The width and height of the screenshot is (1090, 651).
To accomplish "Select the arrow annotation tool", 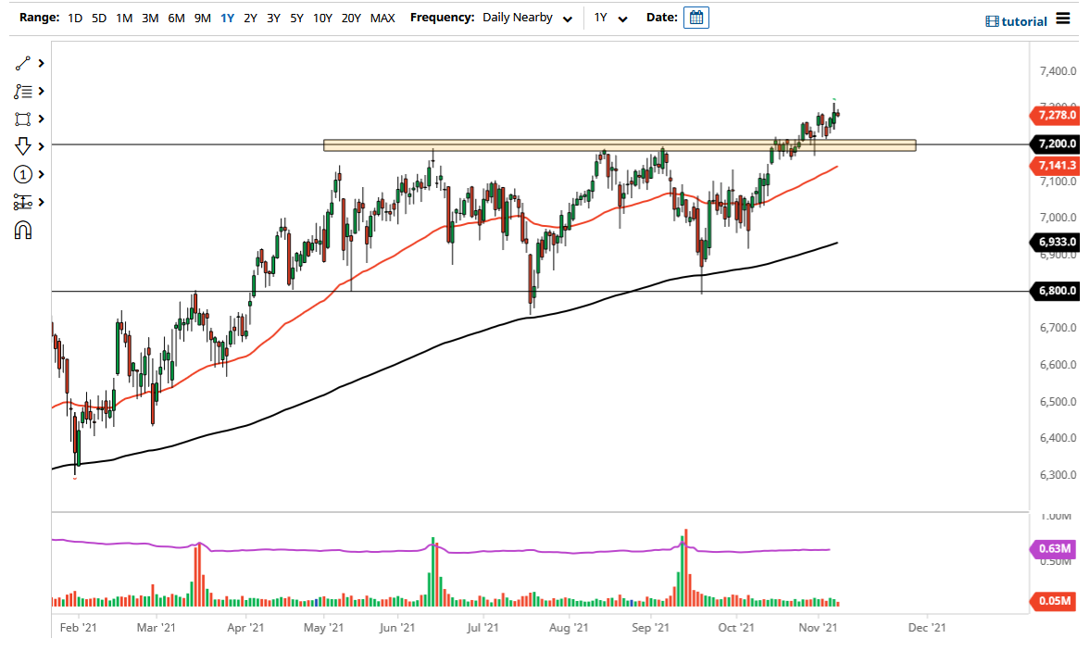I will [23, 146].
